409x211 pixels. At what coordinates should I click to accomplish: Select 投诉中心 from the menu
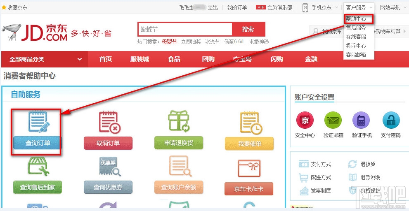(x=356, y=46)
